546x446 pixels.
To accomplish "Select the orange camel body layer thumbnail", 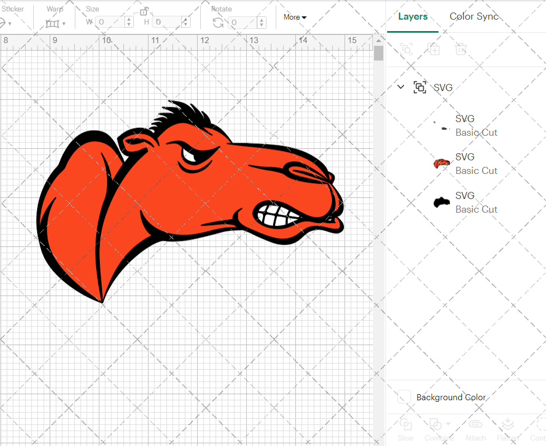I will (442, 164).
